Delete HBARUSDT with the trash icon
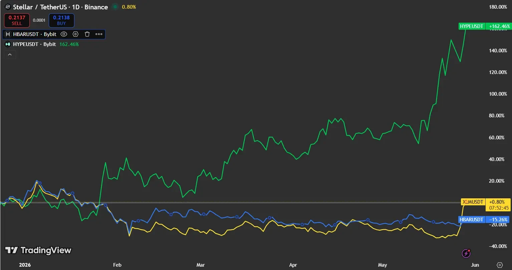This screenshot has width=512, height=270. click(x=87, y=34)
